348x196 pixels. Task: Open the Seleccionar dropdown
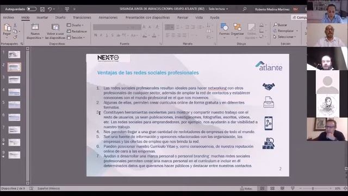click(285, 36)
